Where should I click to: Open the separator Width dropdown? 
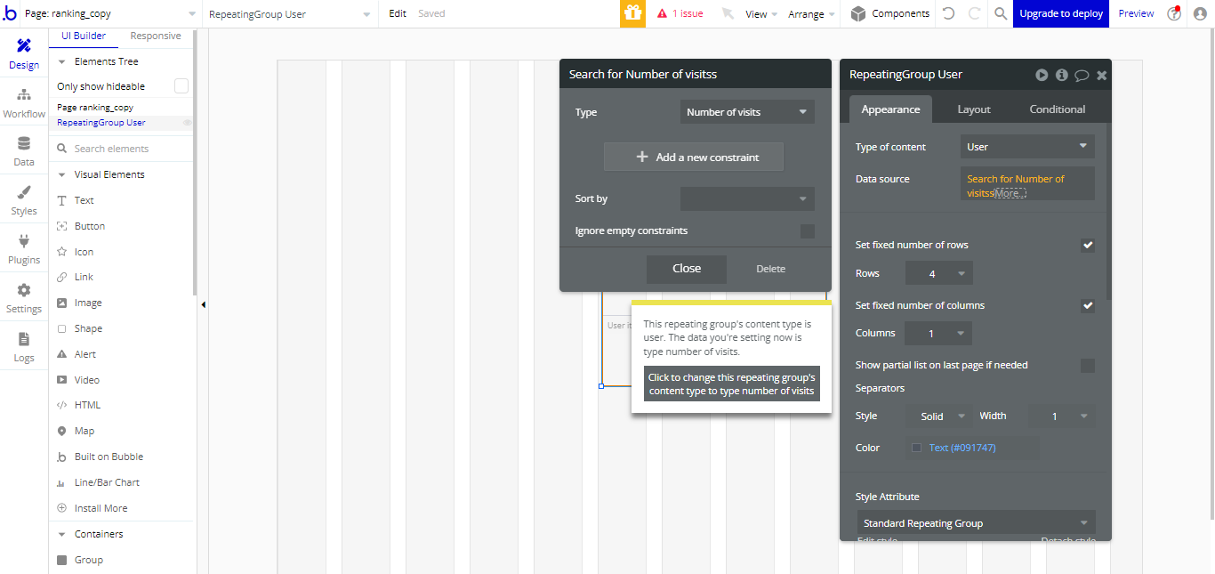point(1062,416)
